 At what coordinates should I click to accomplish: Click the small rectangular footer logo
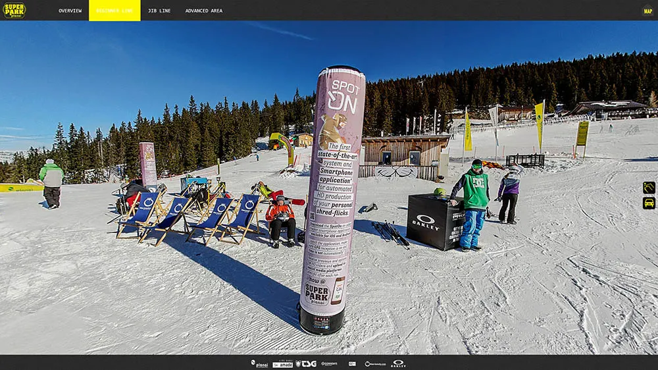(352, 363)
